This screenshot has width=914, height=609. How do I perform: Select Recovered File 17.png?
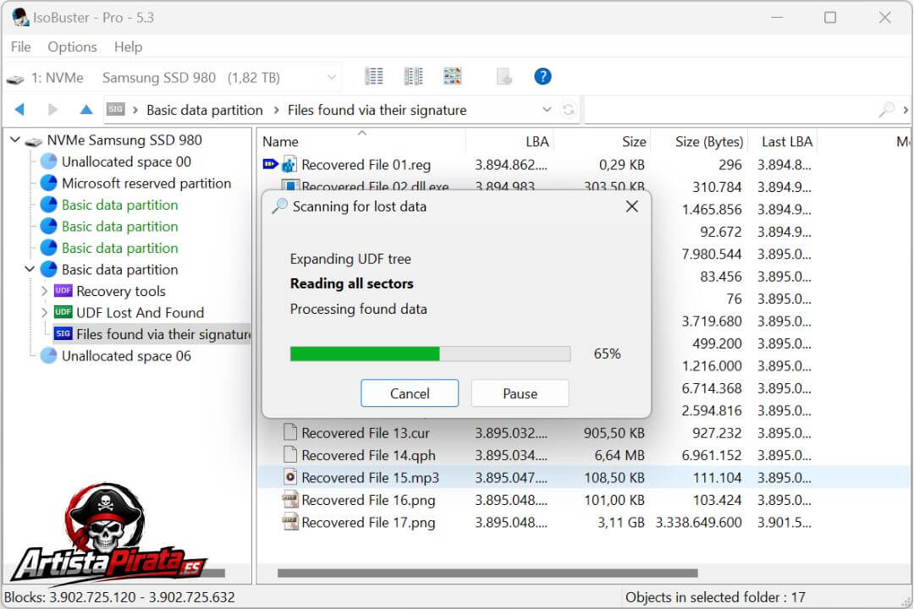tap(368, 522)
